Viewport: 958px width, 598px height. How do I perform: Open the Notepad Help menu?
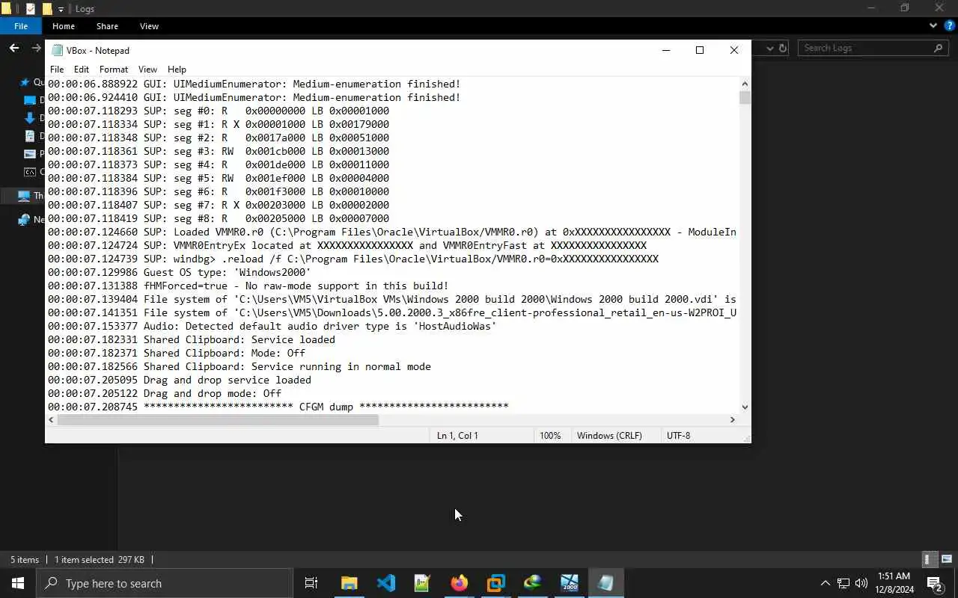(x=177, y=70)
